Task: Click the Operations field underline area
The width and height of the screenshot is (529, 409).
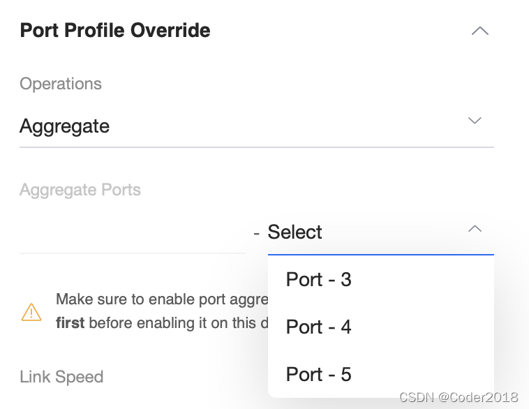Action: click(257, 147)
